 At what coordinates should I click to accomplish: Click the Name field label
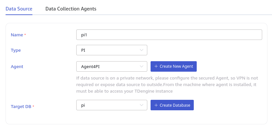17,35
